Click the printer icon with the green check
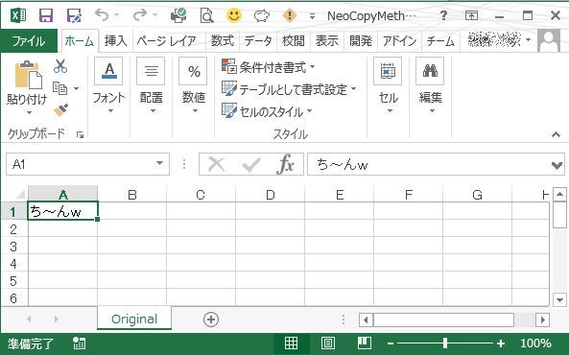The image size is (569, 355). [178, 15]
